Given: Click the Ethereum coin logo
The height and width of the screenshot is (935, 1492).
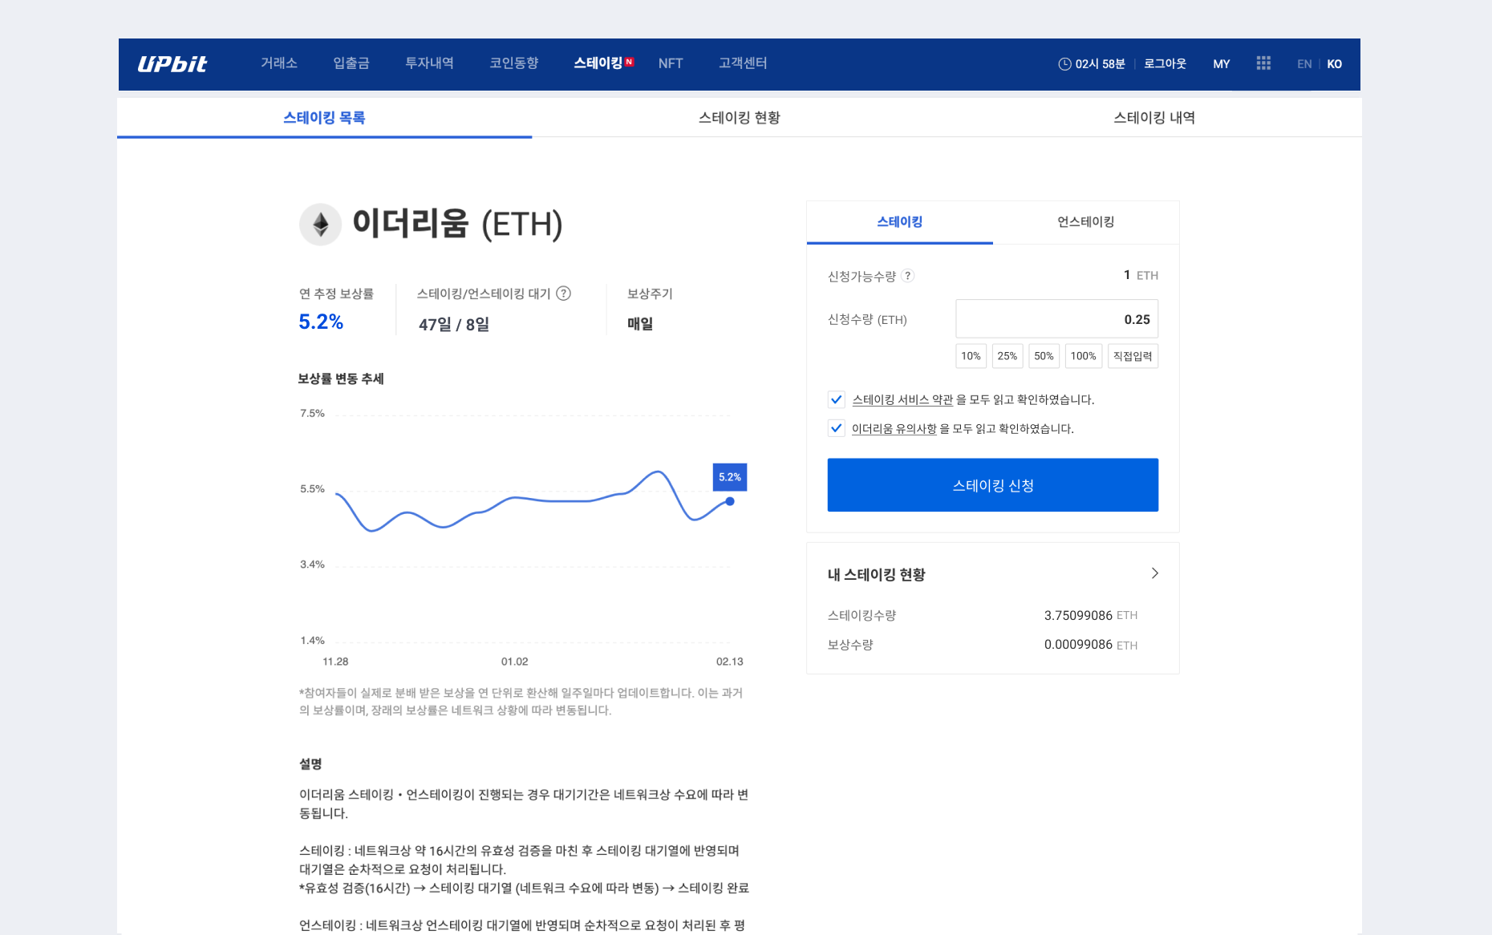Looking at the screenshot, I should pos(320,225).
